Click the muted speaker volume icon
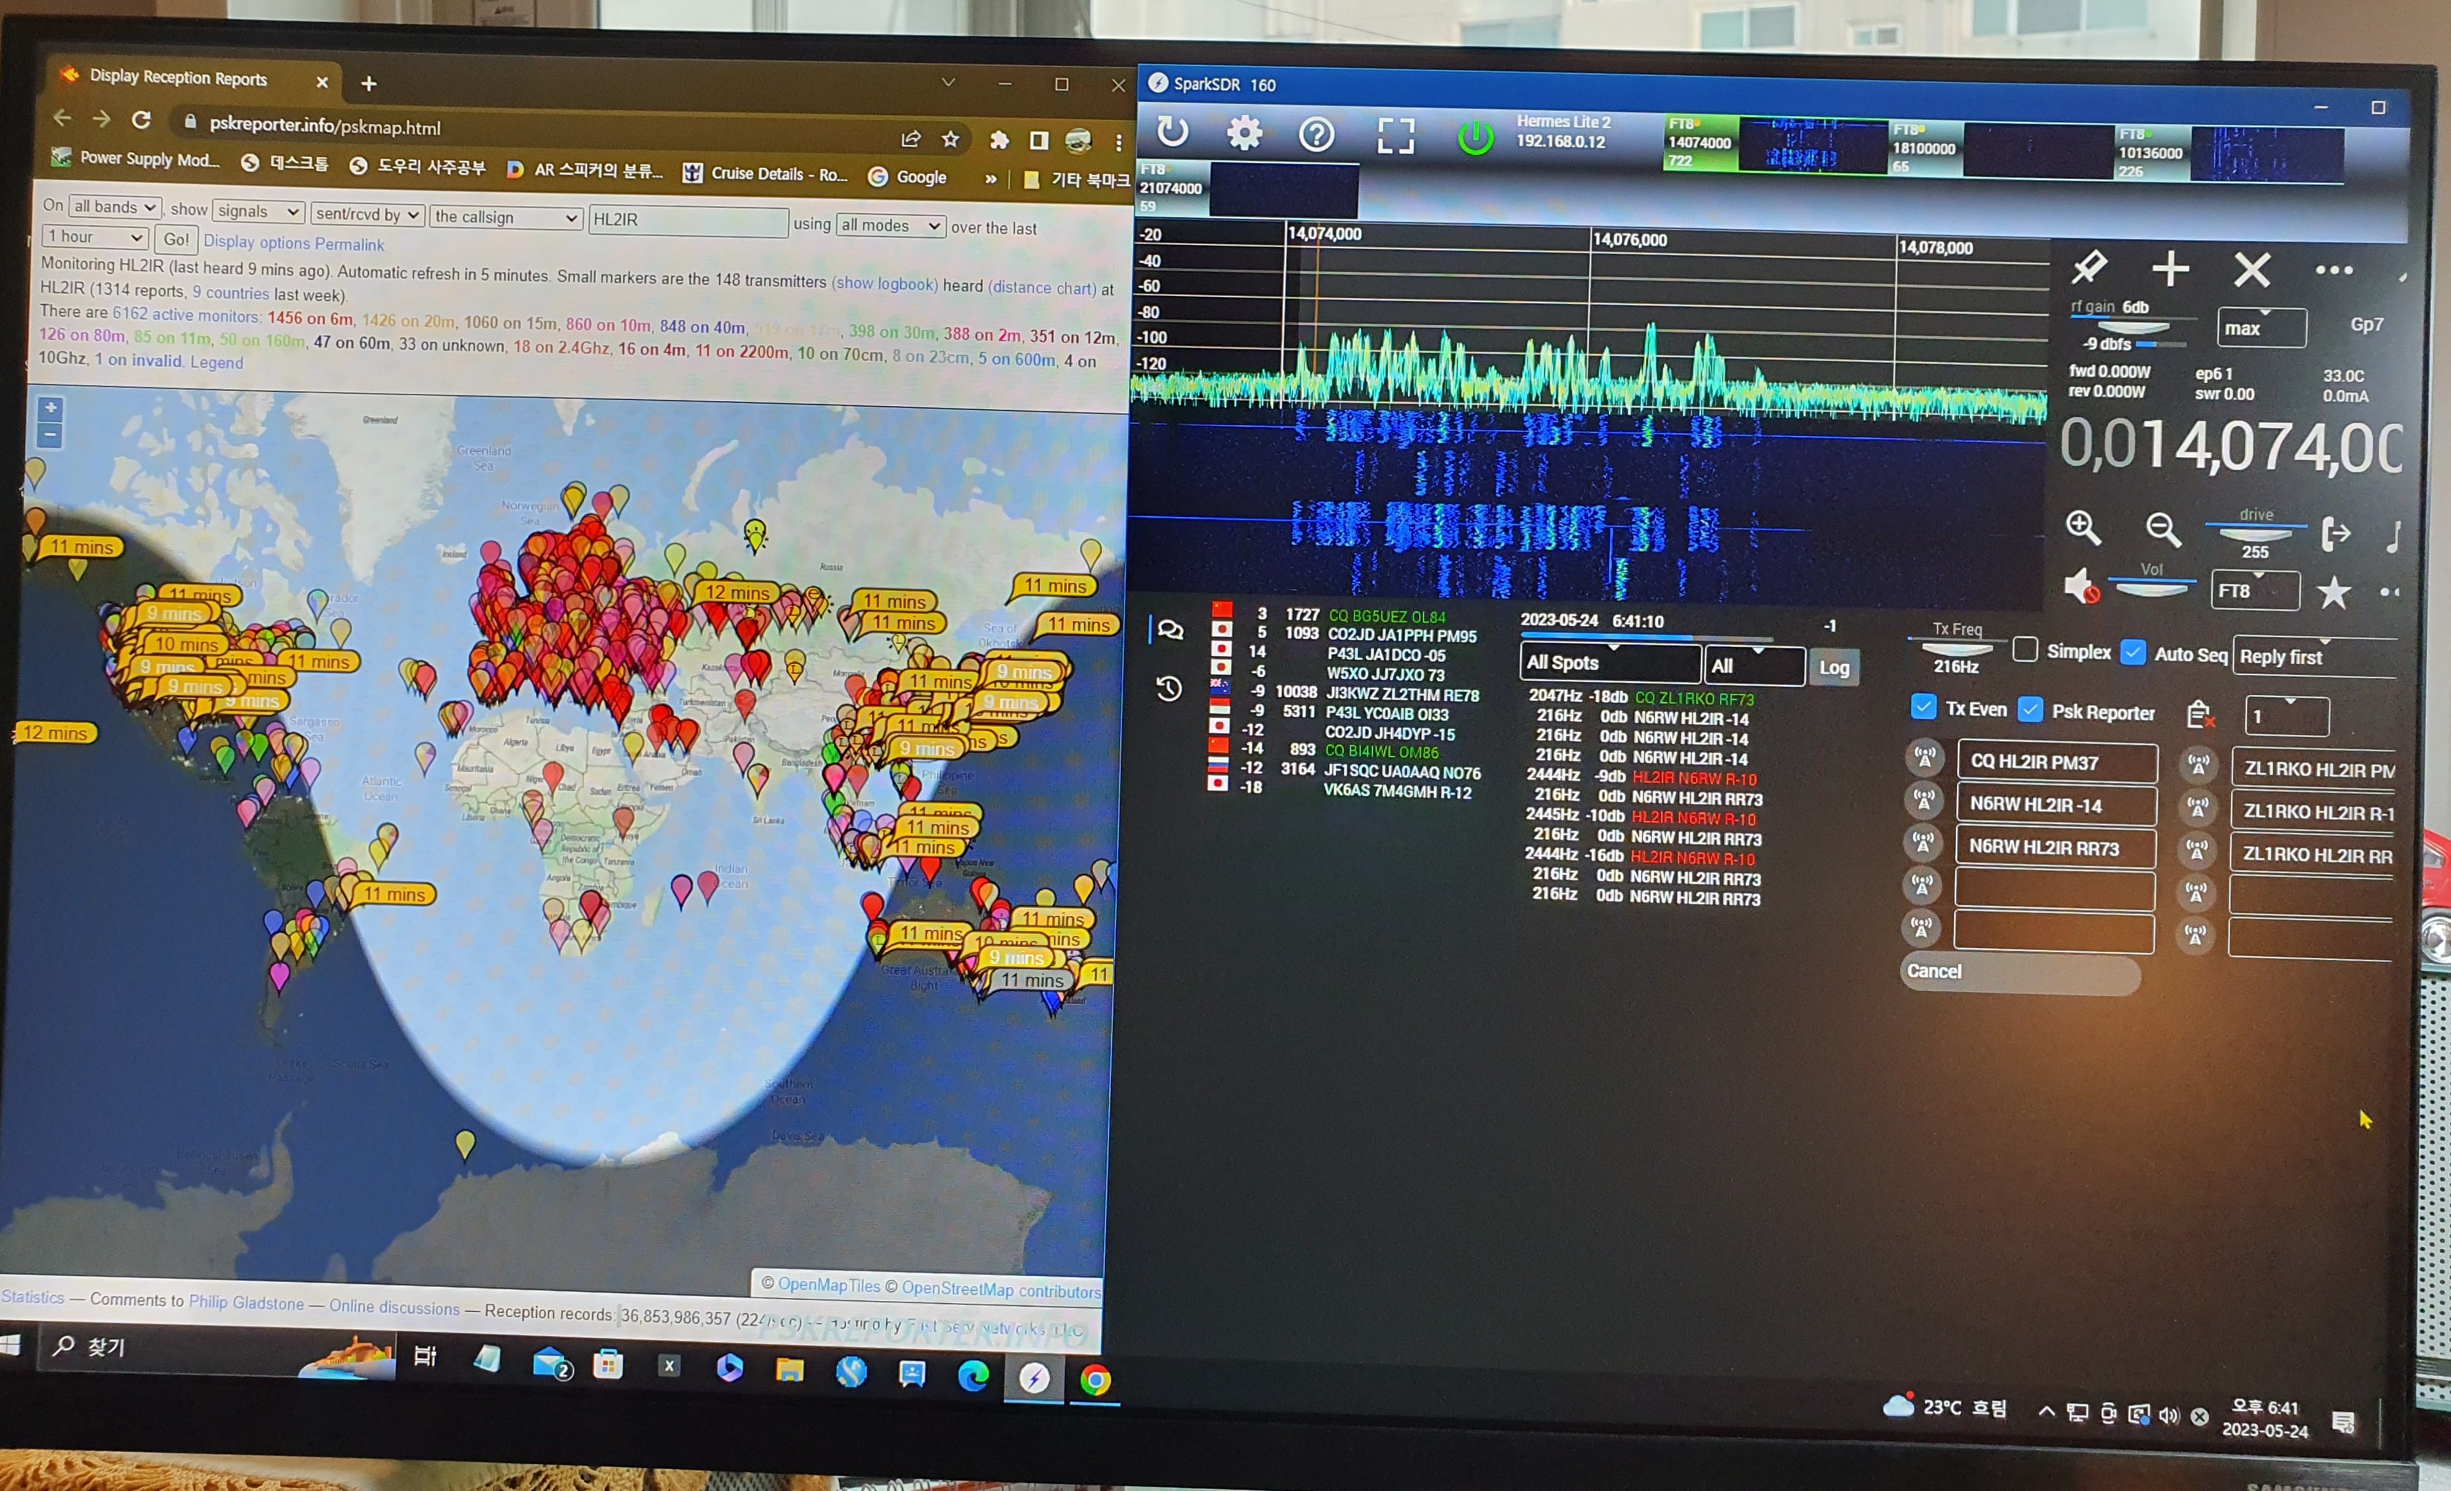Viewport: 2451px width, 1491px height. click(2081, 587)
